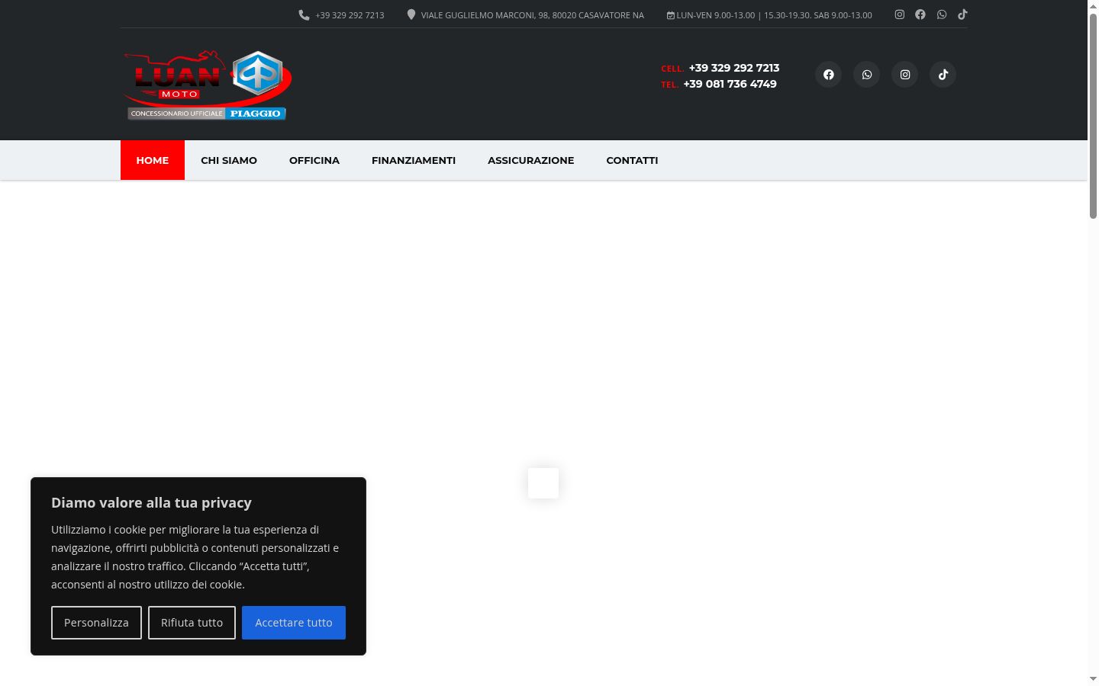This screenshot has width=1099, height=686.
Task: Open TikTok icon in top bar
Action: (962, 14)
